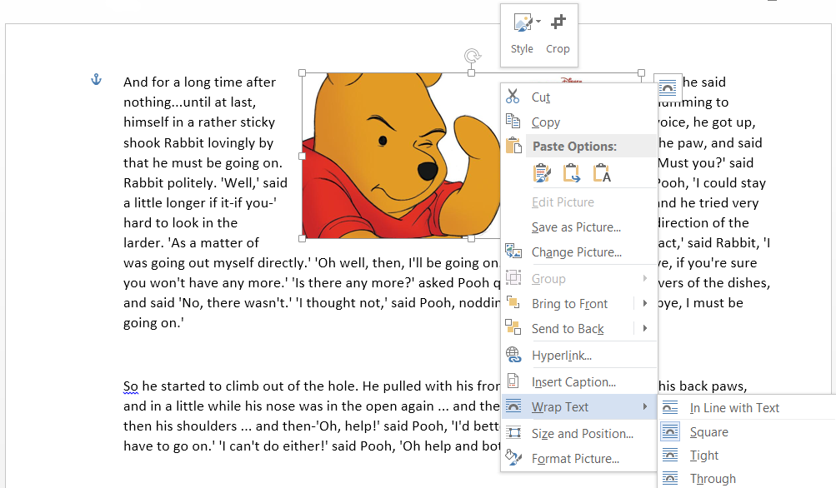Select Square text wrapping option
The image size is (836, 488).
(x=708, y=432)
